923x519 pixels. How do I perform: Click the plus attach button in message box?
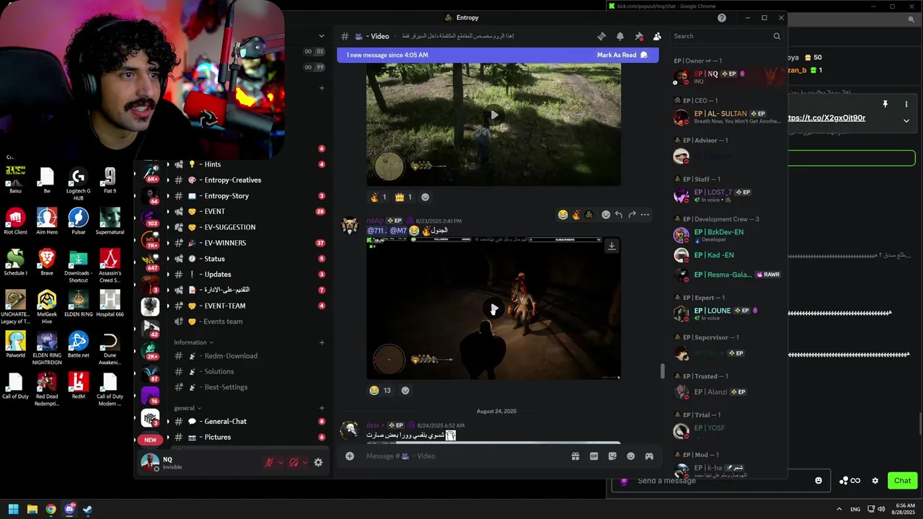(x=350, y=456)
